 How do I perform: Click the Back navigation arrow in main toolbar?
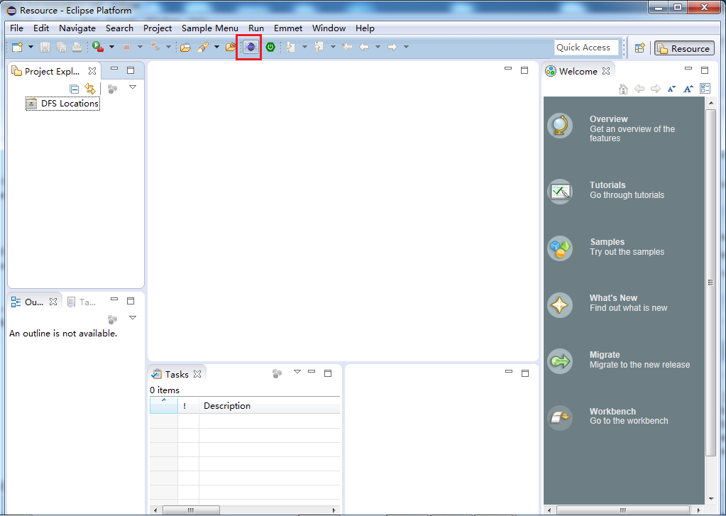coord(364,47)
